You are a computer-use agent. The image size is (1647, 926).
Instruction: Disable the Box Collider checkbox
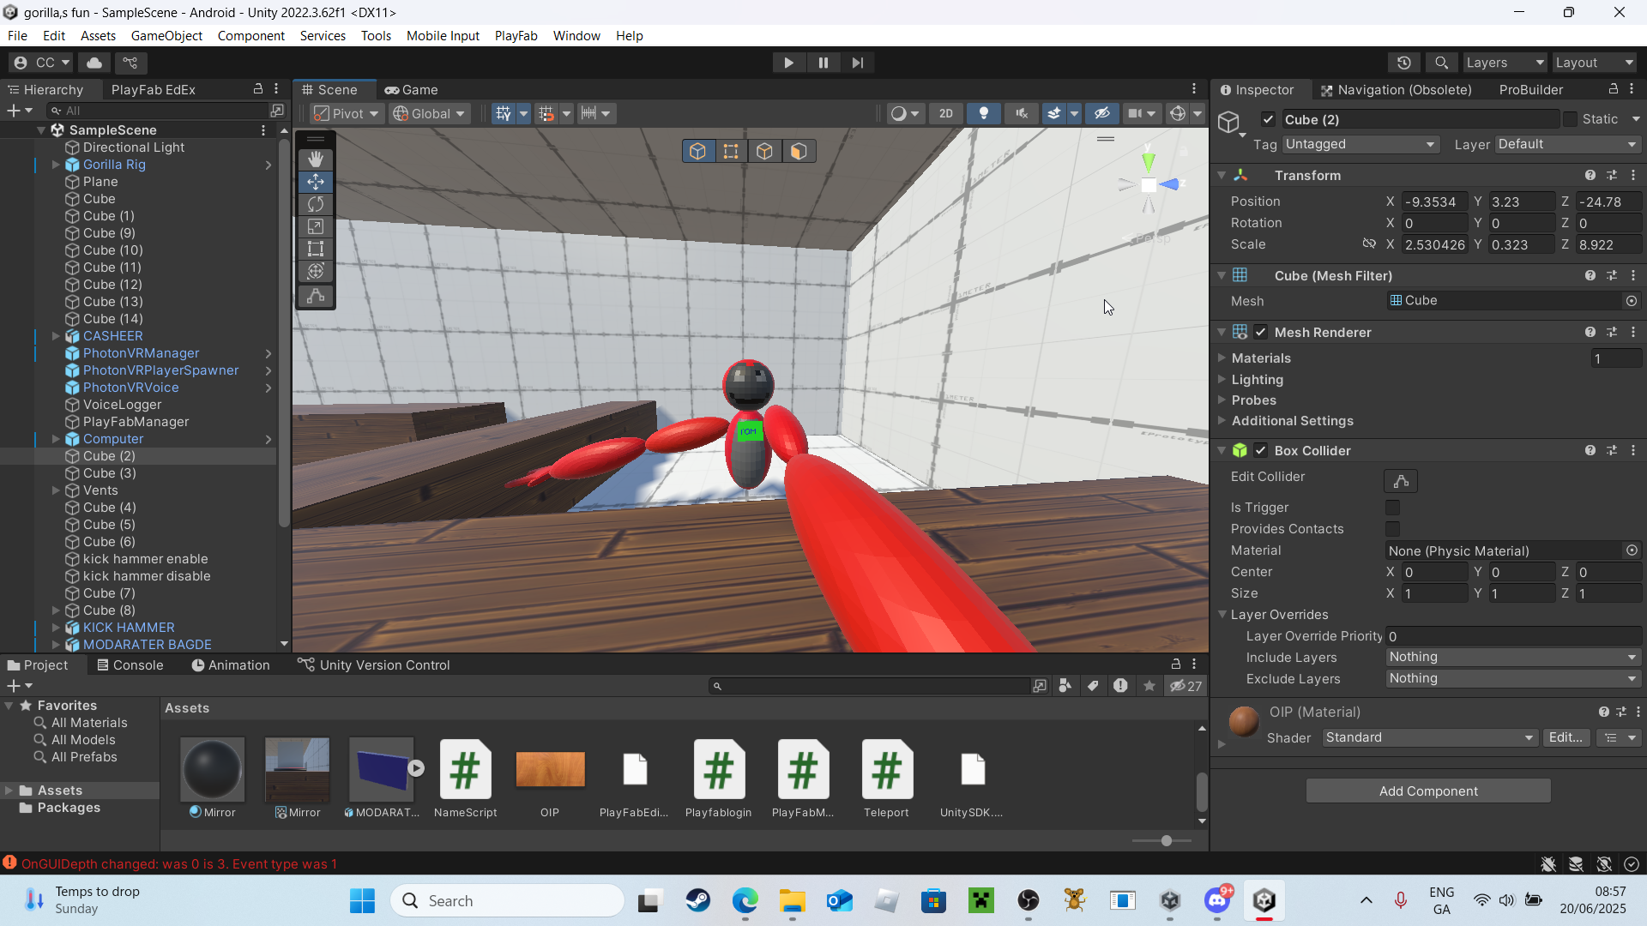pos(1260,451)
